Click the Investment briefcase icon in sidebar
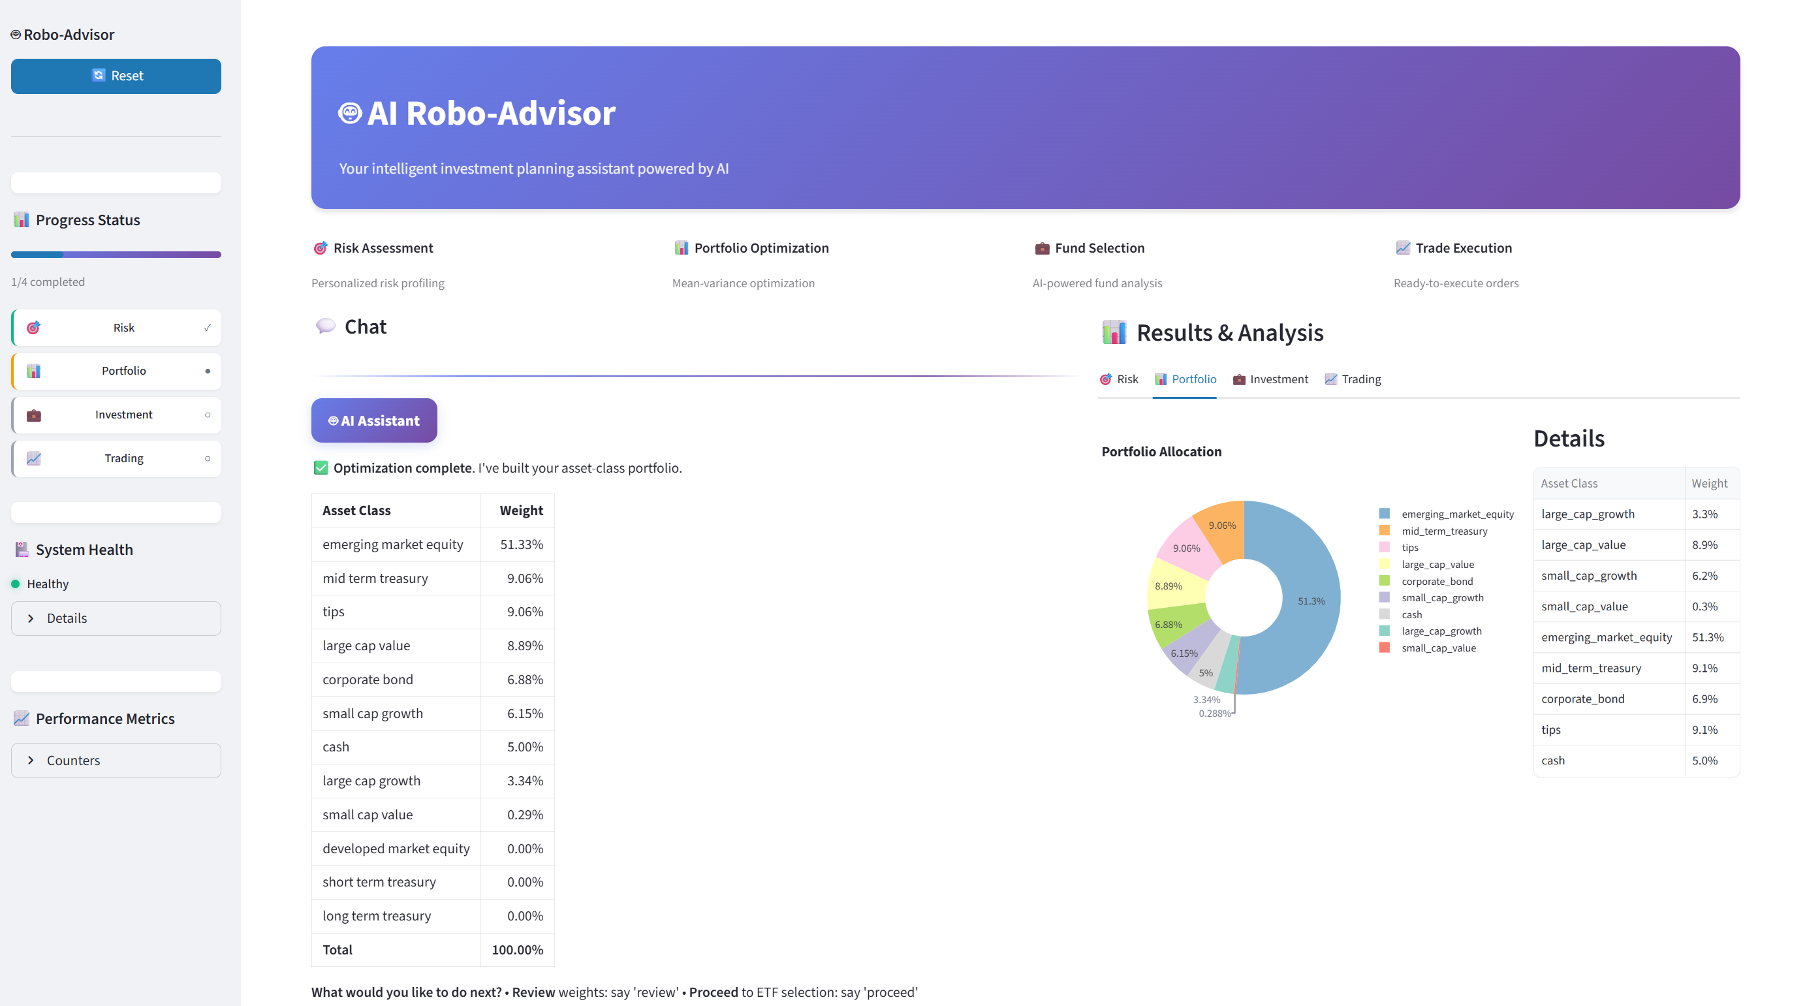The width and height of the screenshot is (1805, 1006). (34, 415)
